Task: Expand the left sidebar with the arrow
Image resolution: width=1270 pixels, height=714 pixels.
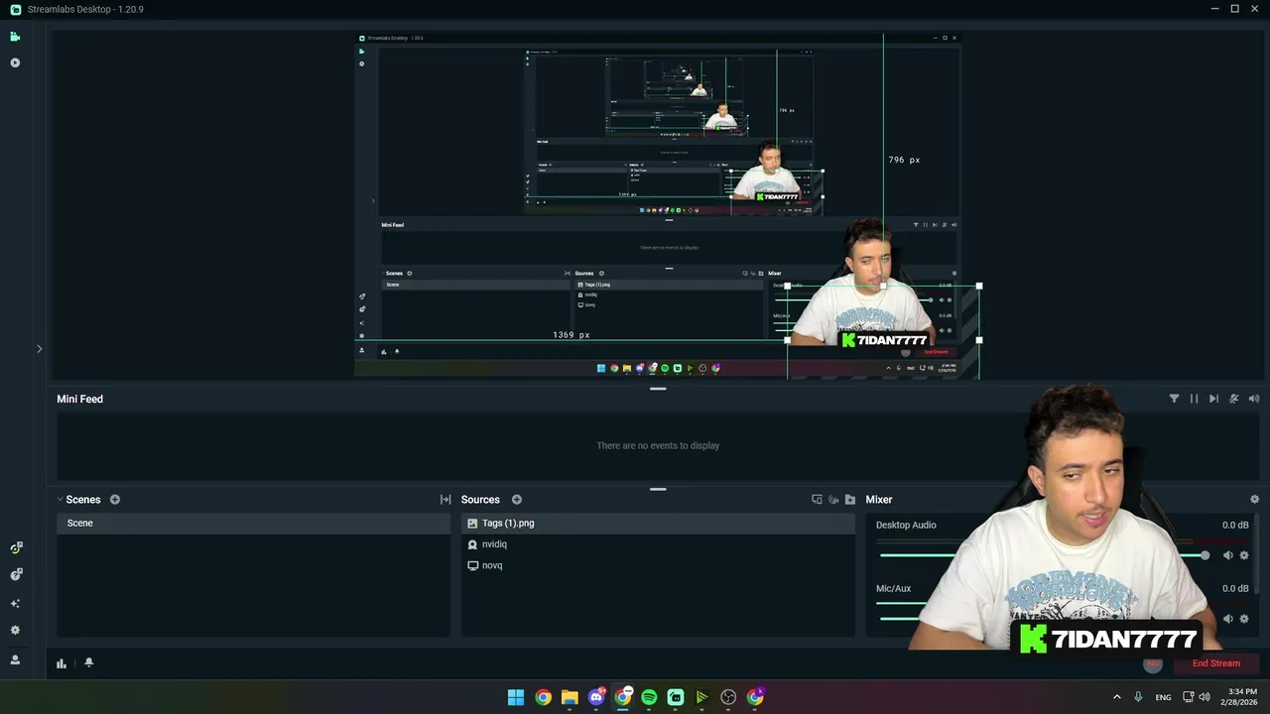Action: [40, 349]
